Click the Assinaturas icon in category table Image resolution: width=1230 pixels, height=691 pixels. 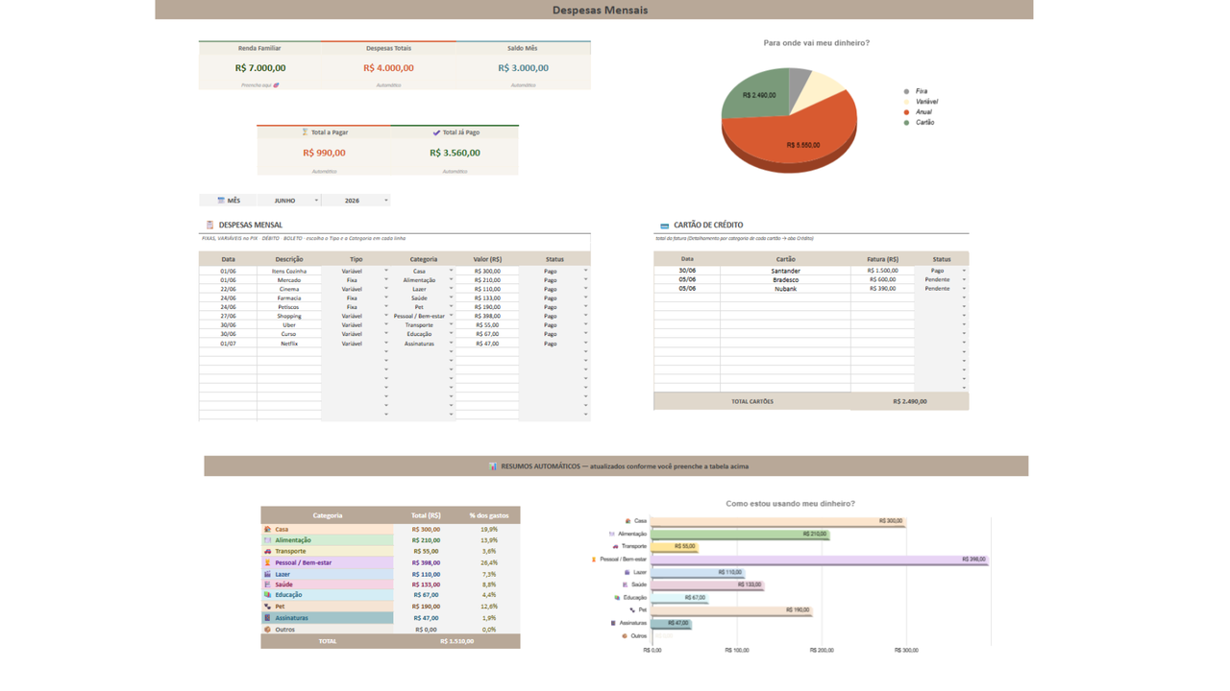(268, 618)
